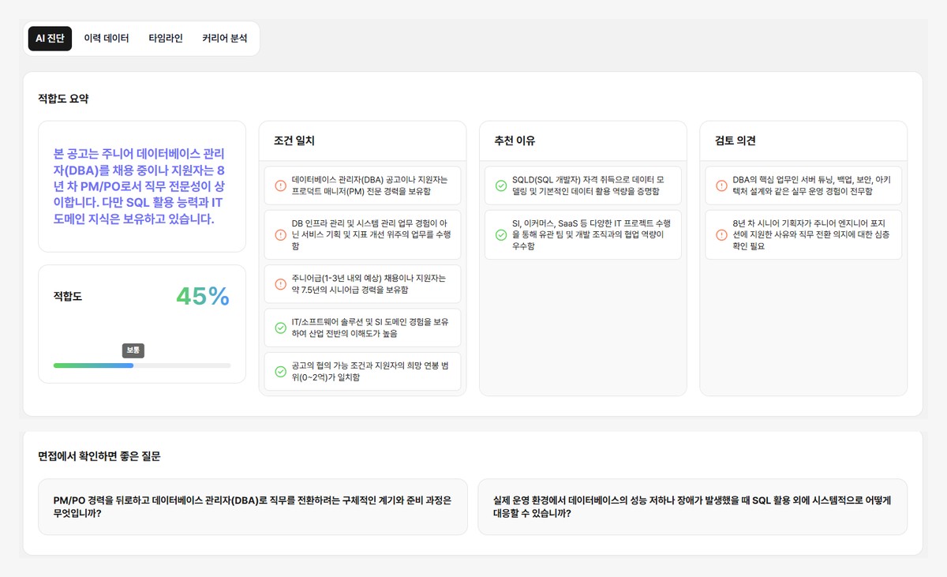Select the 조건 일치 card header

click(x=362, y=141)
